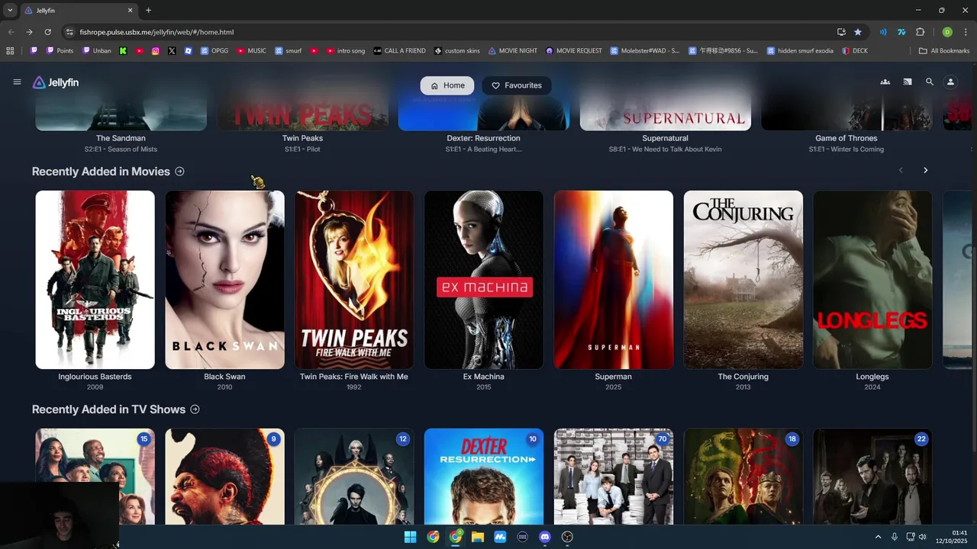Open the custom skins bookmark
This screenshot has width=977, height=549.
click(457, 51)
